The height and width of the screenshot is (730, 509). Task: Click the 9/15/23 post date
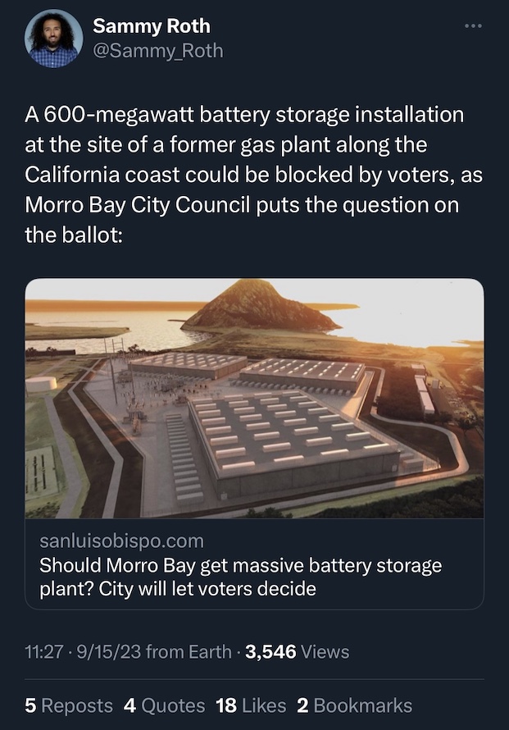(109, 652)
